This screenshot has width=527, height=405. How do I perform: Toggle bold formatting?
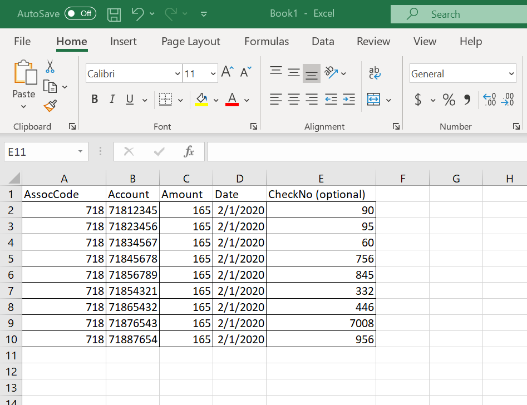94,99
